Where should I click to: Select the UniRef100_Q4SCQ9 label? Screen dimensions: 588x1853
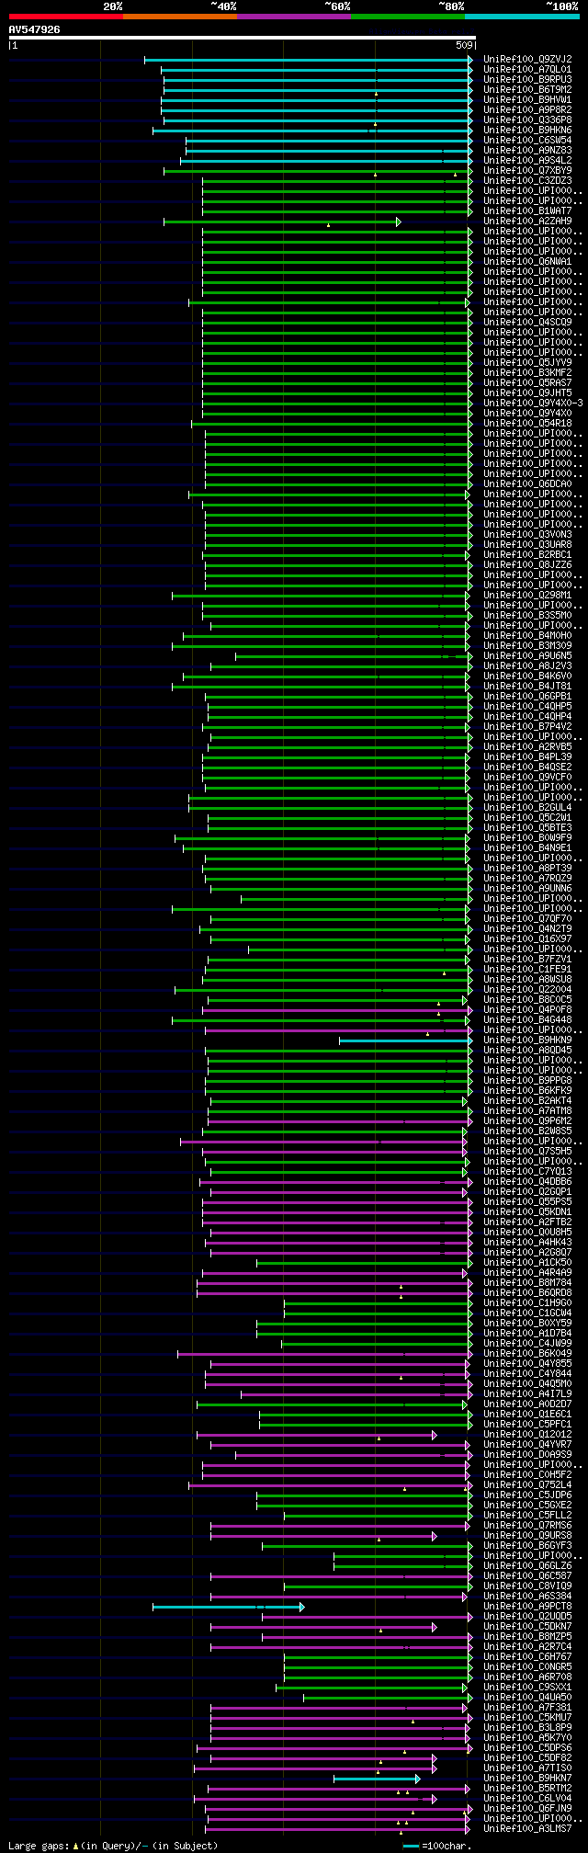[x=527, y=323]
